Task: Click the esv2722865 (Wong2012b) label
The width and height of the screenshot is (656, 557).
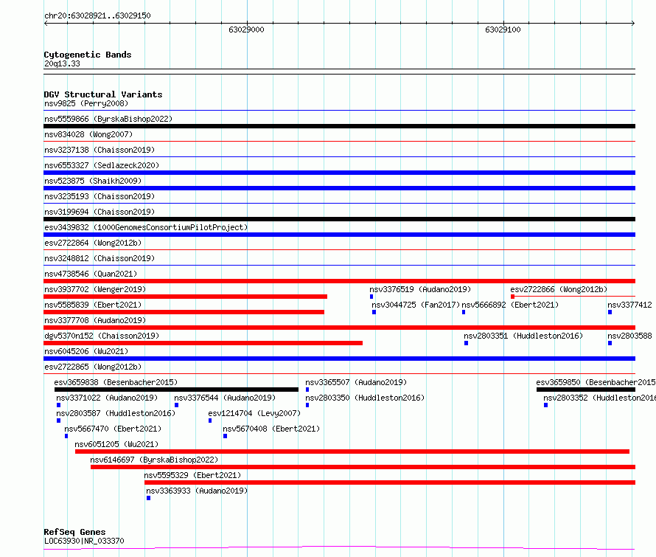Action: click(93, 367)
